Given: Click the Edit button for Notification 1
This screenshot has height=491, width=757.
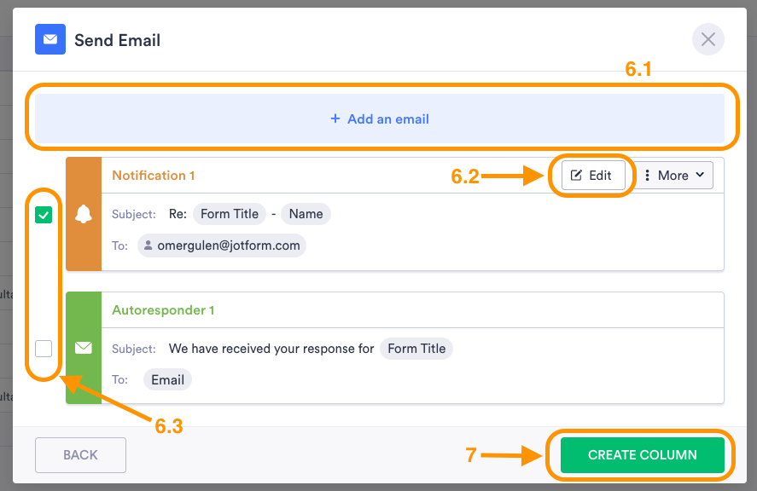Looking at the screenshot, I should click(x=592, y=175).
